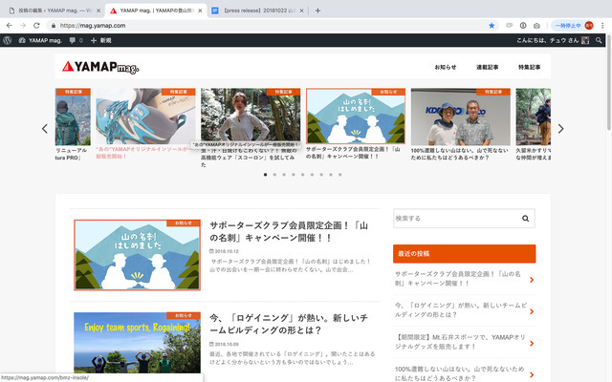This screenshot has height=382, width=612.
Task: Click the 新規 plus item in admin bar
Action: pyautogui.click(x=101, y=40)
